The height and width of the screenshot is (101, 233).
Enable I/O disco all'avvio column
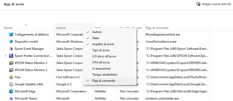(x=110, y=56)
